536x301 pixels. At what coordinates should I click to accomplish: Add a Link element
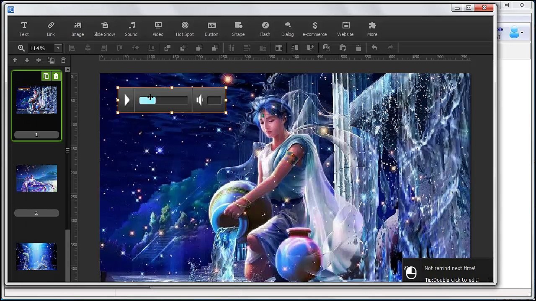[51, 29]
